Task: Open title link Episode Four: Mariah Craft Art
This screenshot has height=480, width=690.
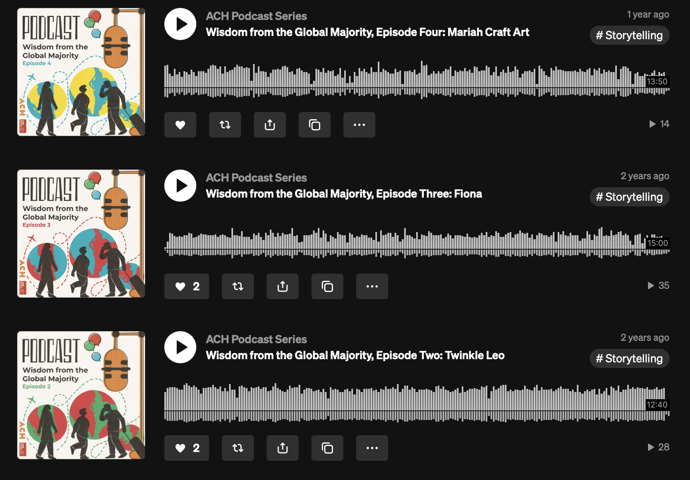Action: pyautogui.click(x=367, y=32)
